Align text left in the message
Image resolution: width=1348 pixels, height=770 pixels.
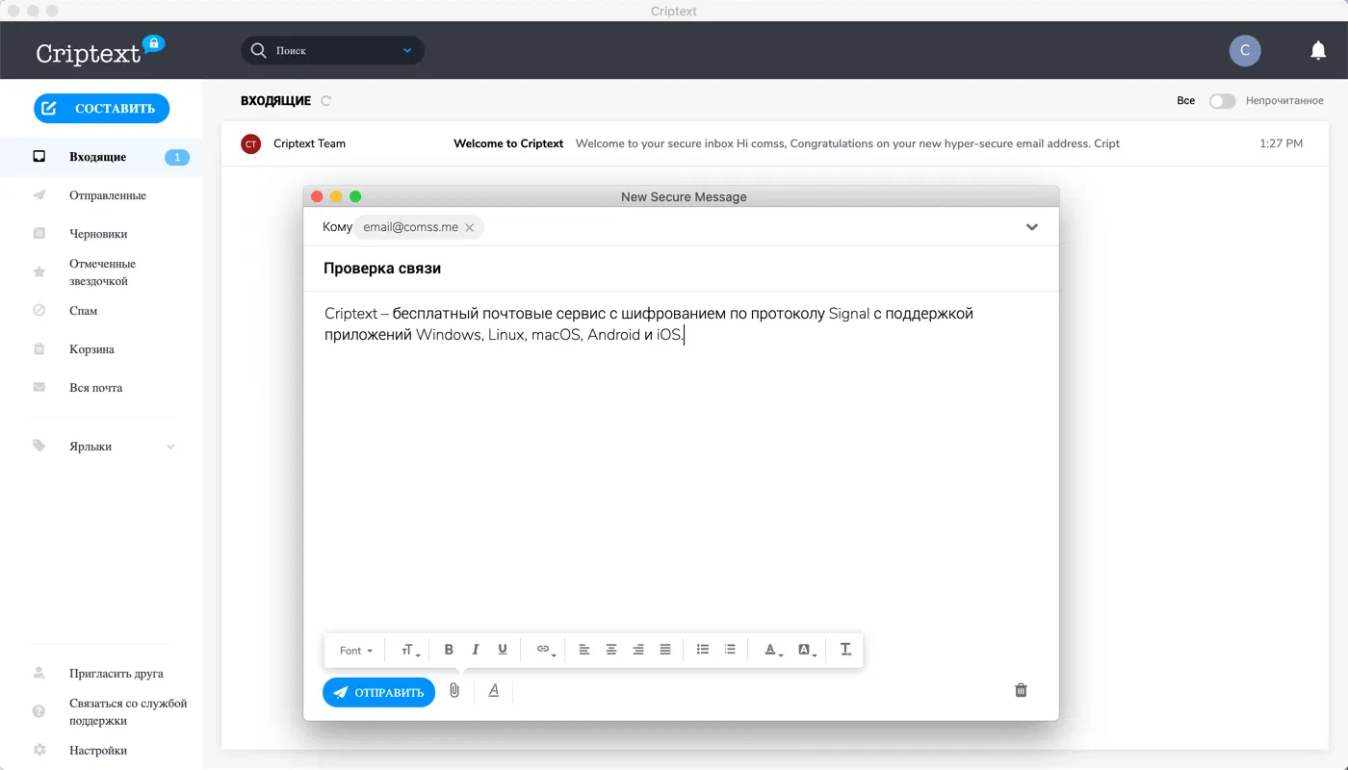584,650
